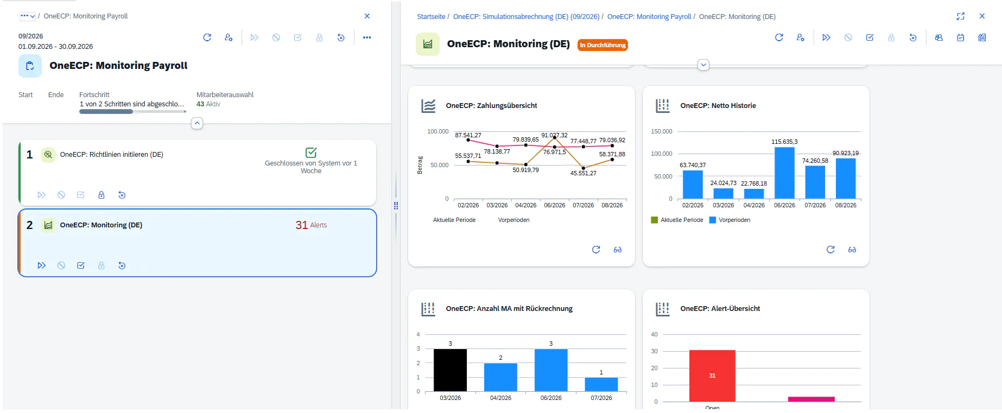Click the reset icon in left panel header toolbar
Viewport: 1002px width, 413px height.
(x=341, y=37)
